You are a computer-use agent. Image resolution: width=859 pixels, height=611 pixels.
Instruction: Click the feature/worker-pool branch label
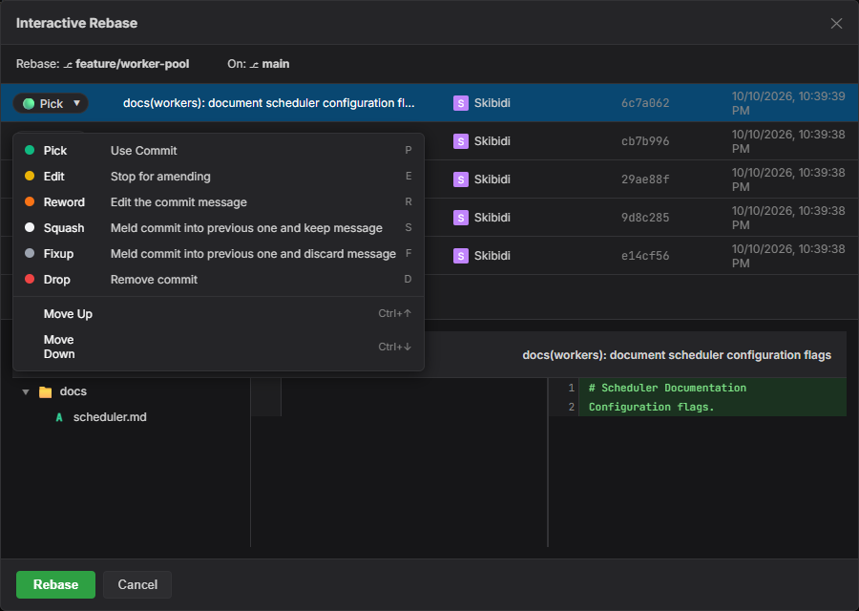pyautogui.click(x=132, y=64)
